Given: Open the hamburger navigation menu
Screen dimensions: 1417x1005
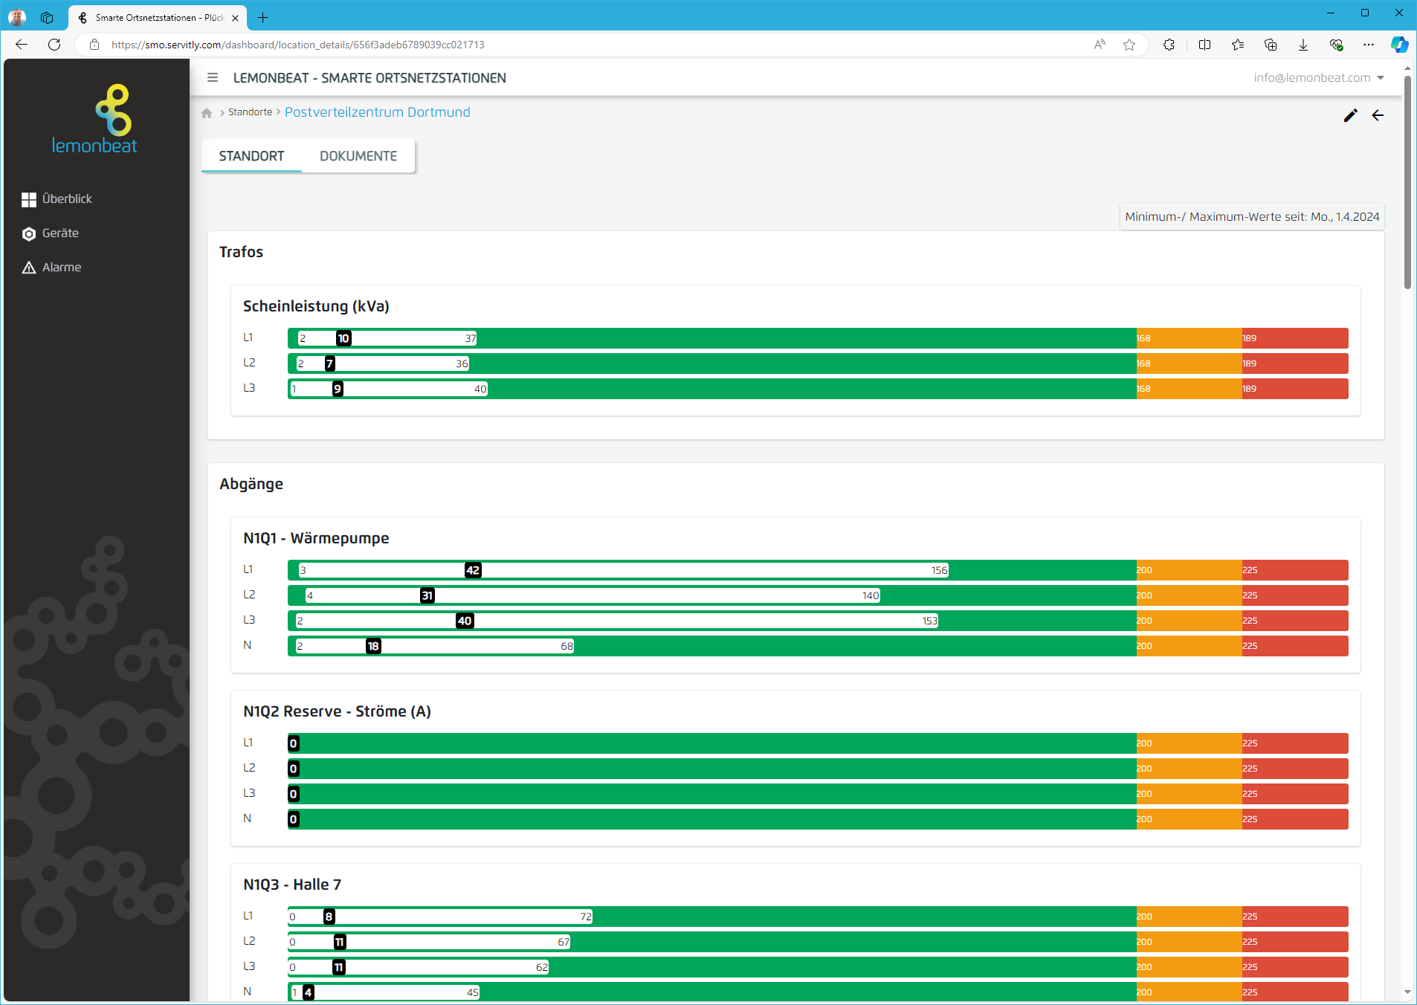Looking at the screenshot, I should [213, 77].
